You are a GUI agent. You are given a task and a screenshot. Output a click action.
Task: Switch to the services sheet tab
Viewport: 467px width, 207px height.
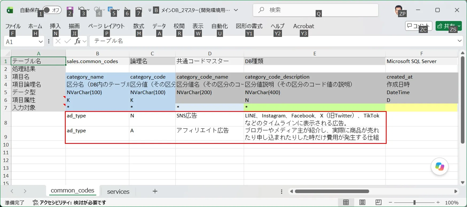(x=118, y=192)
